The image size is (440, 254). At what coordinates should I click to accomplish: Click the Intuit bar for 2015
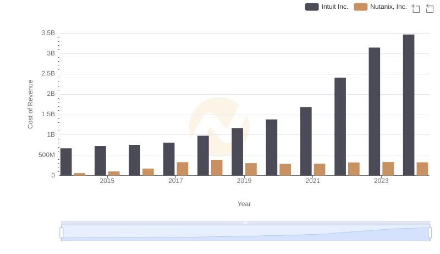click(x=100, y=161)
